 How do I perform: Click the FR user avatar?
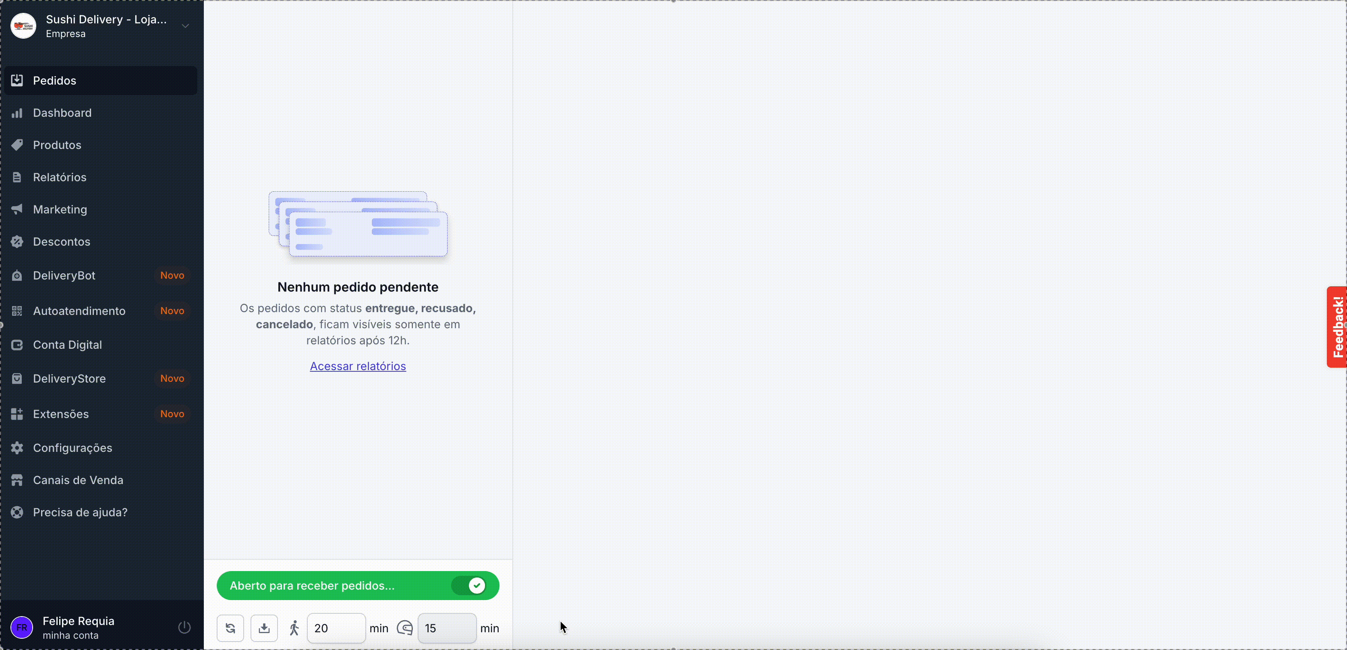click(x=22, y=627)
